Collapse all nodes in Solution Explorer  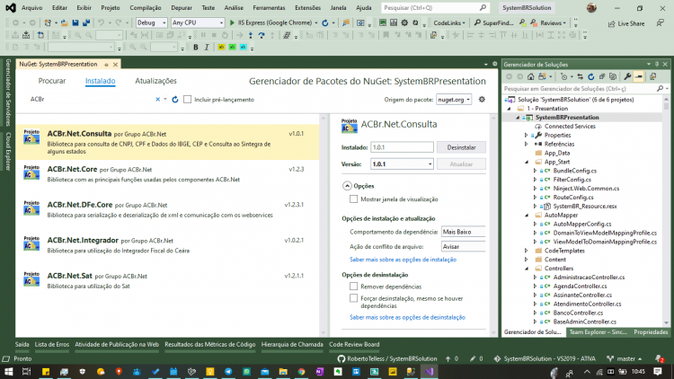coord(602,76)
